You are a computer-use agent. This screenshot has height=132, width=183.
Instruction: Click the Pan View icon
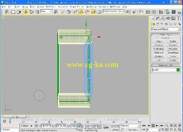(171, 130)
